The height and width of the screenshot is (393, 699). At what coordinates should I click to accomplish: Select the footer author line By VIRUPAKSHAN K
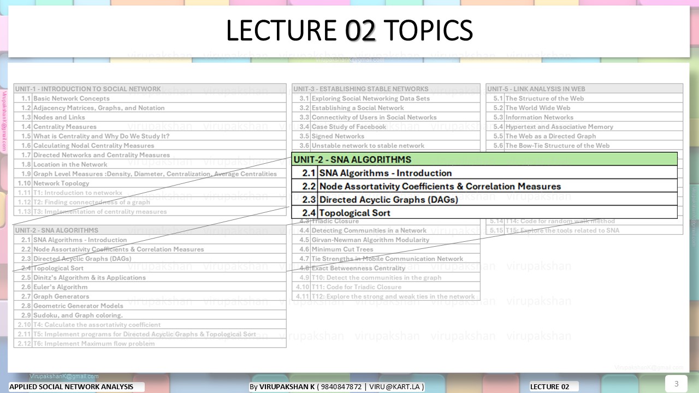(x=337, y=386)
